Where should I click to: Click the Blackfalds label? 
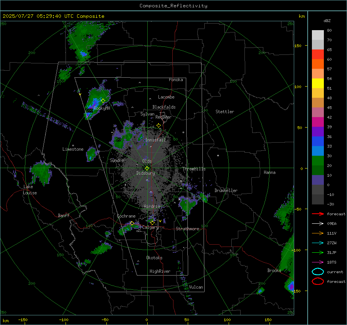coord(164,107)
